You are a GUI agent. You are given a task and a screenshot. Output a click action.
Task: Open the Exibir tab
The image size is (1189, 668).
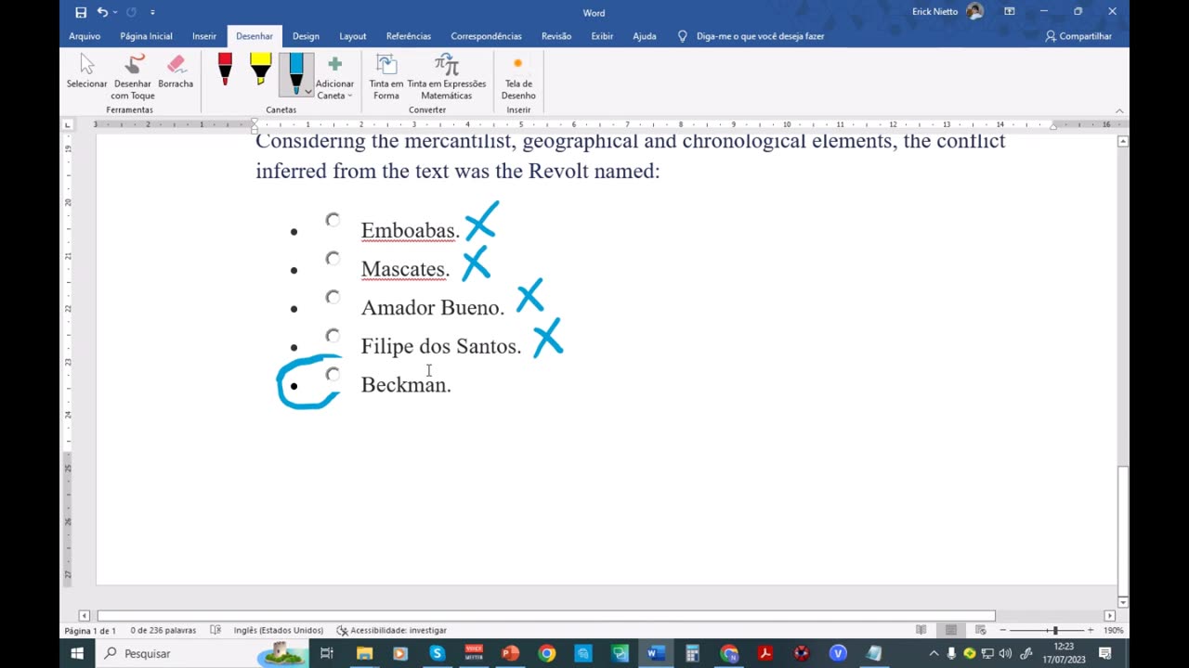coord(602,36)
